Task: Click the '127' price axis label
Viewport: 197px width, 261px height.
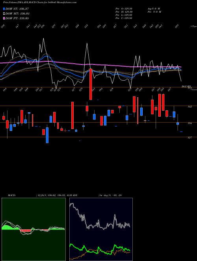Action: click(x=190, y=138)
